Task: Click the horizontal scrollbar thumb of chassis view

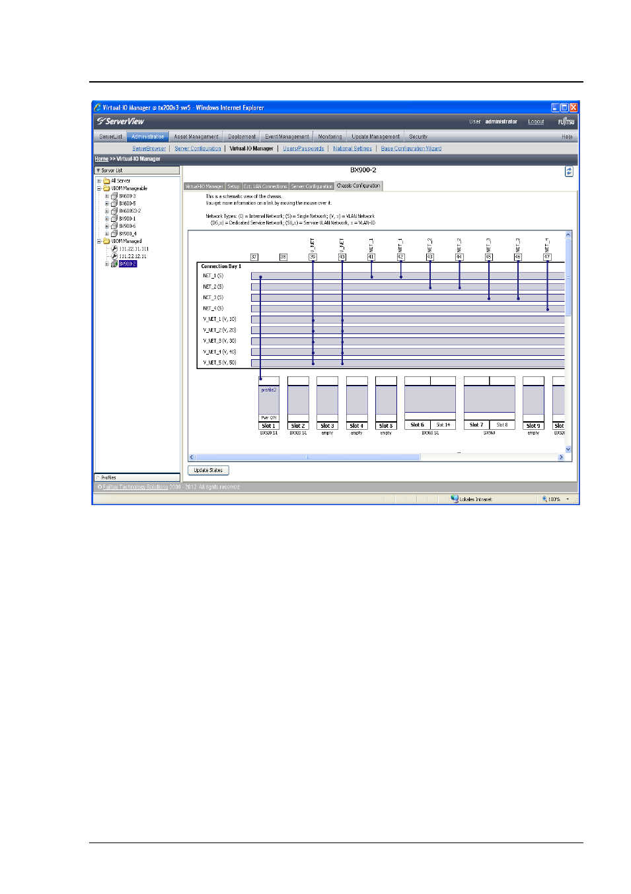Action: [x=308, y=457]
